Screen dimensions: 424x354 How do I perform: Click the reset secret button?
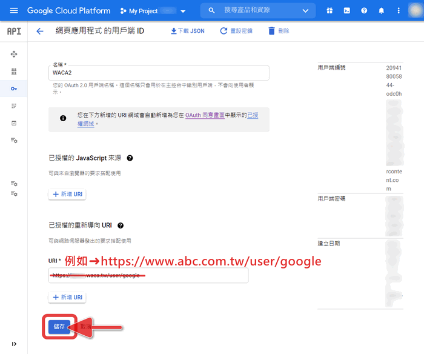click(x=236, y=31)
